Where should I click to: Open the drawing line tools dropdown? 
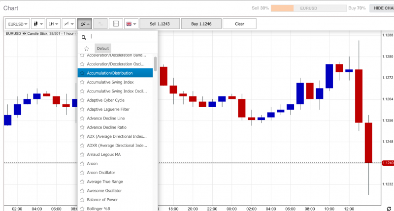(68, 24)
